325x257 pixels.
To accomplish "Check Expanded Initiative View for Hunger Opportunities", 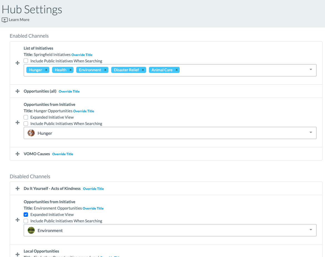I will coord(26,117).
